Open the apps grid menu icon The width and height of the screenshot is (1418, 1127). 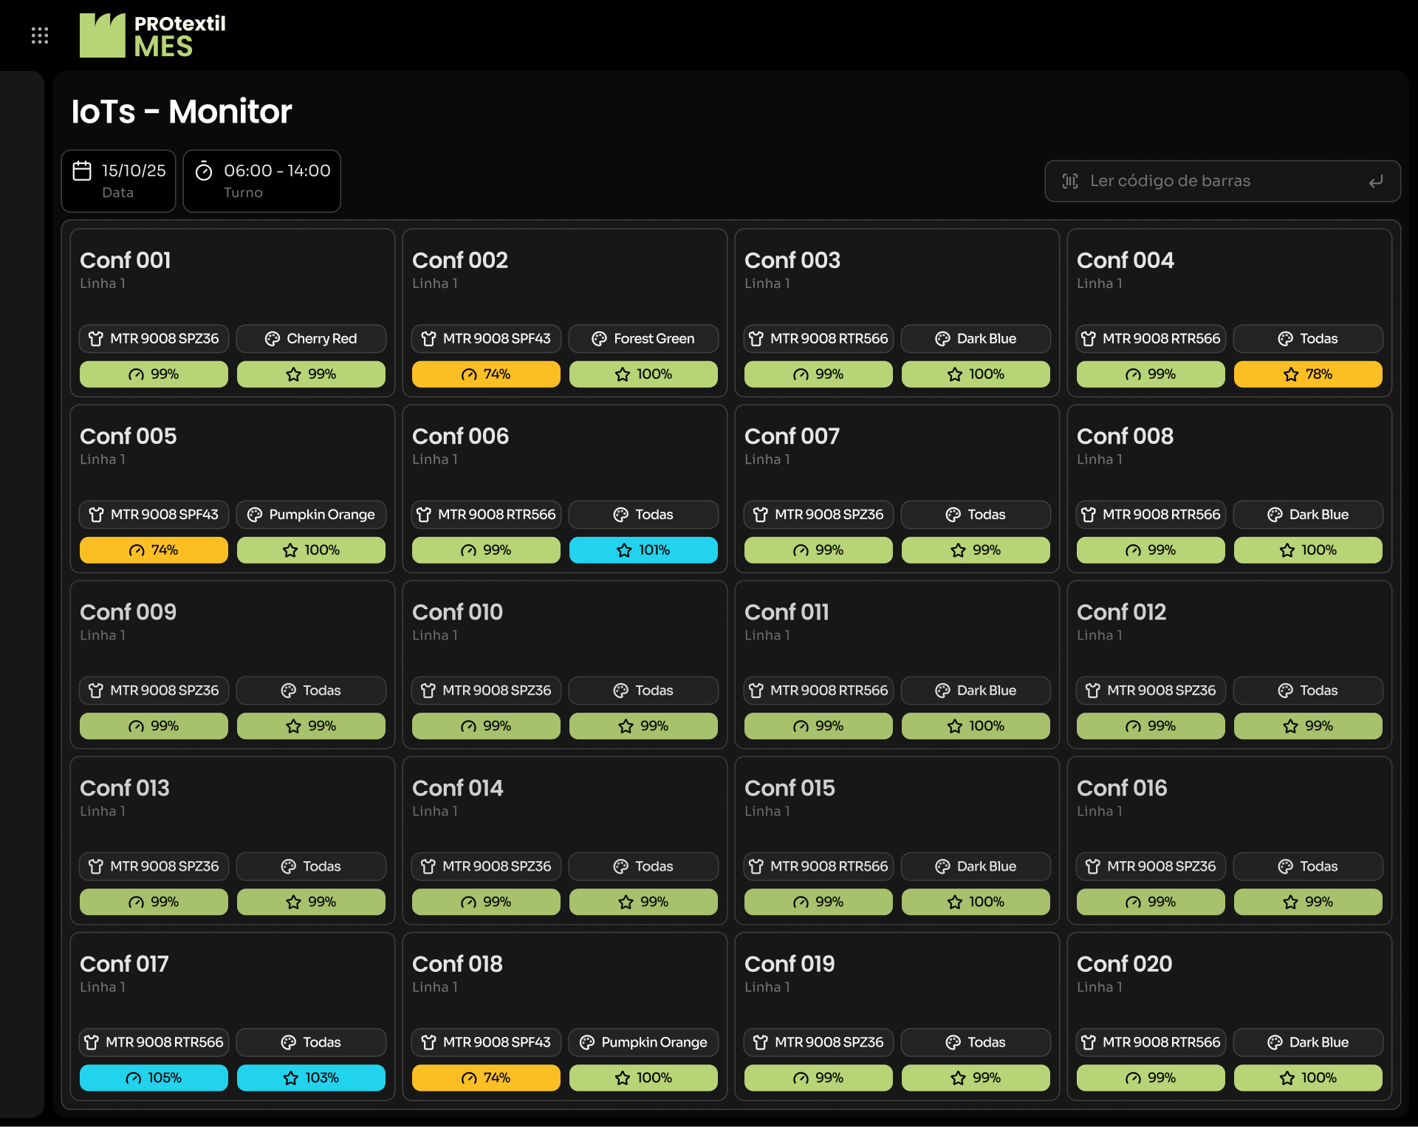[x=40, y=35]
